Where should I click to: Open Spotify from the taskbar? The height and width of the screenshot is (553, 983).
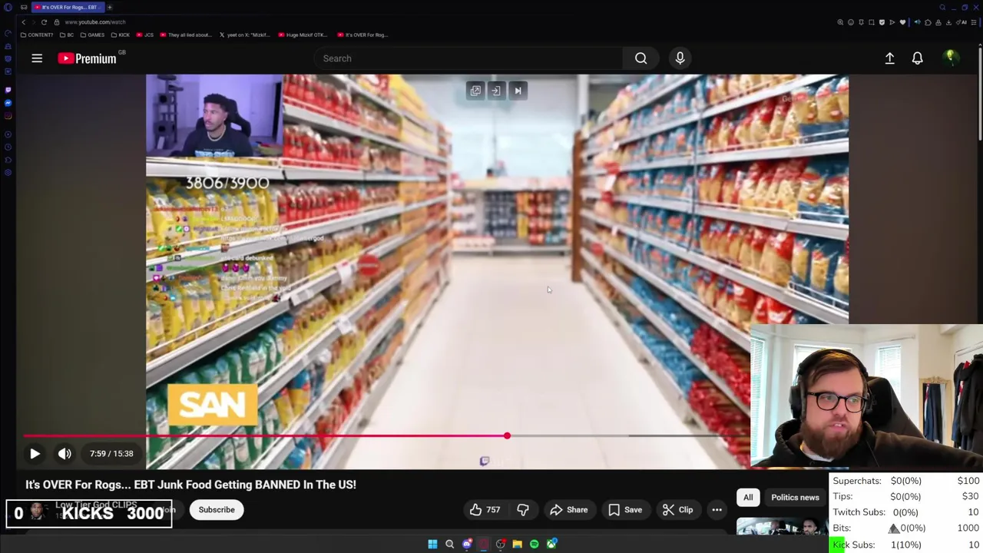(534, 544)
